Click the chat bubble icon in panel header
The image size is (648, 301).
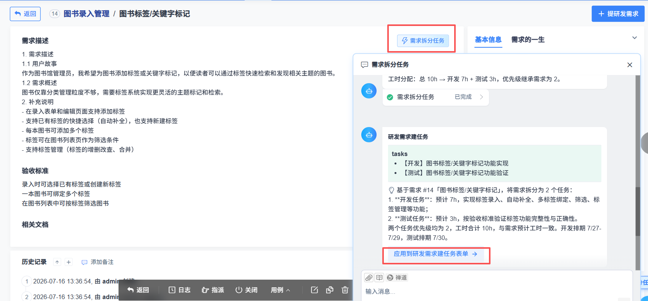pos(364,64)
